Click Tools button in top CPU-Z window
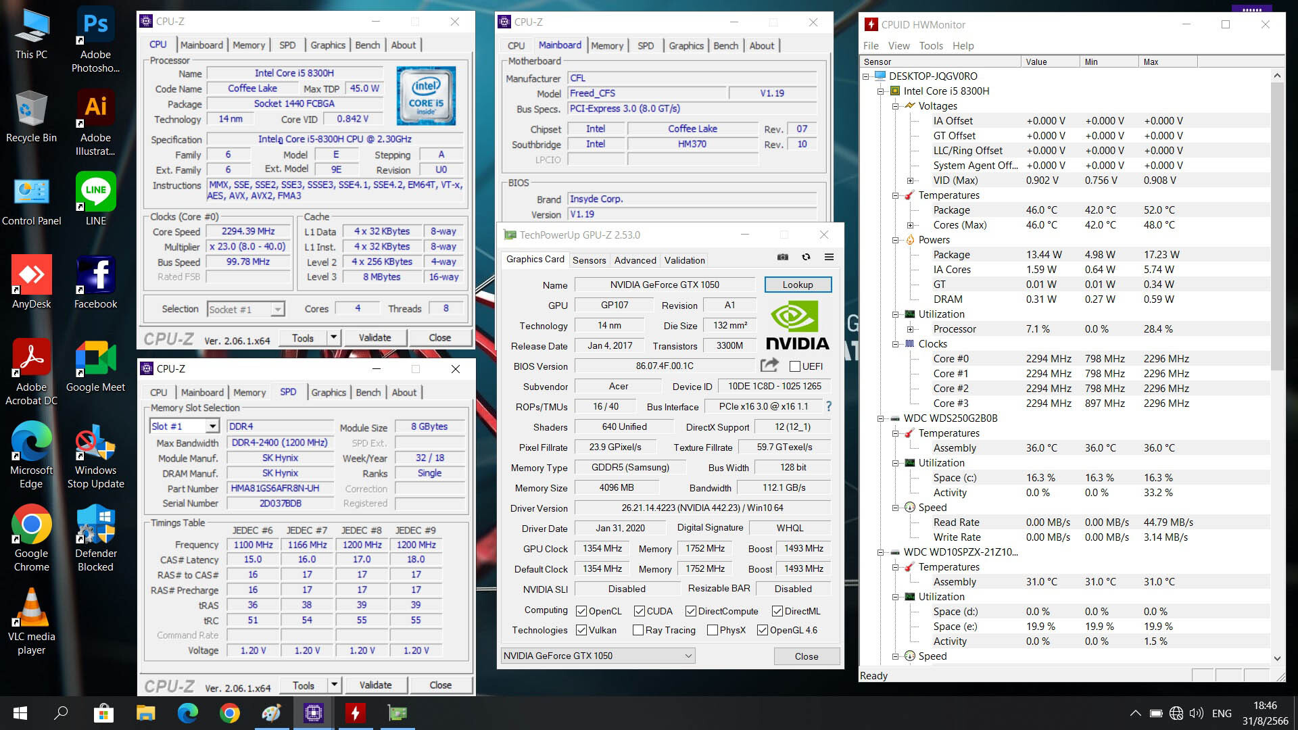 pyautogui.click(x=303, y=337)
